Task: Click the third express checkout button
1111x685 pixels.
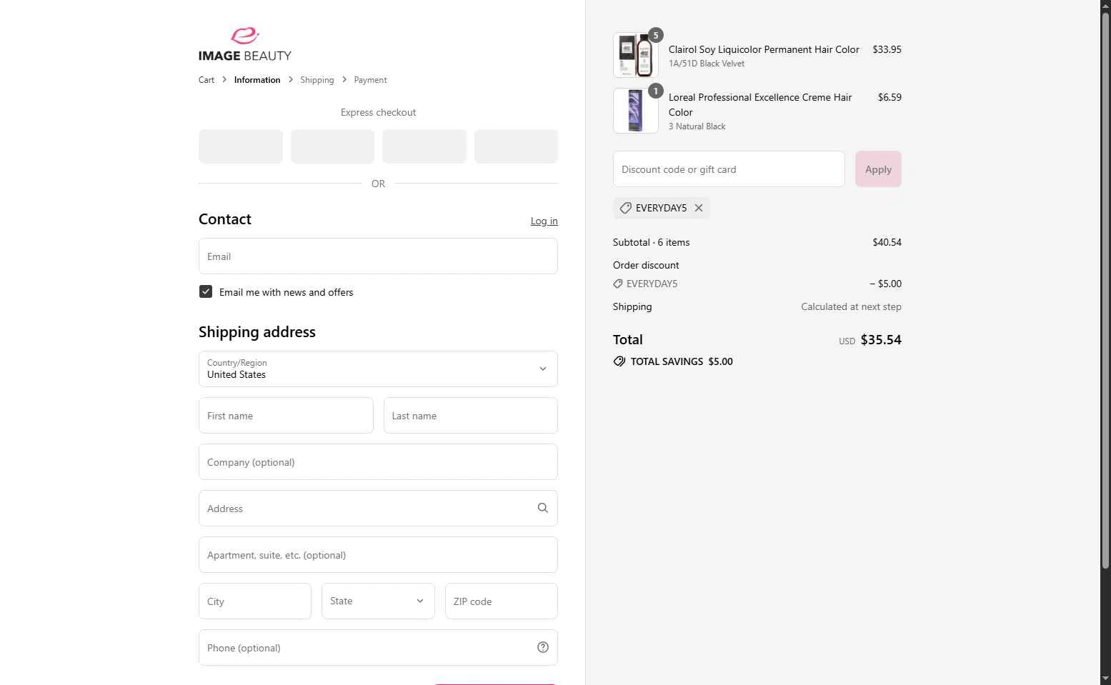Action: 424,146
